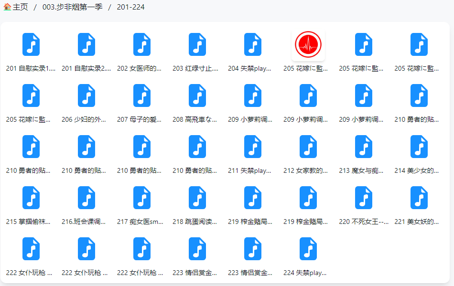Click the file name label starting with 214
The image size is (454, 286).
(x=417, y=170)
